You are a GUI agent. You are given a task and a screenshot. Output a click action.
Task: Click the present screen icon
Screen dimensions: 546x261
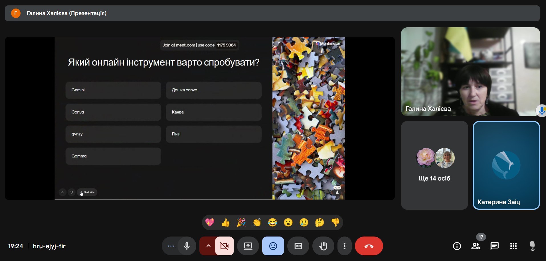[x=248, y=246]
